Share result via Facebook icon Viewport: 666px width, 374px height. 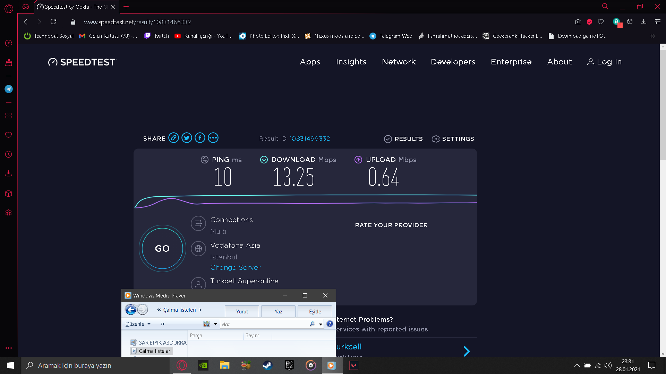[x=200, y=138]
